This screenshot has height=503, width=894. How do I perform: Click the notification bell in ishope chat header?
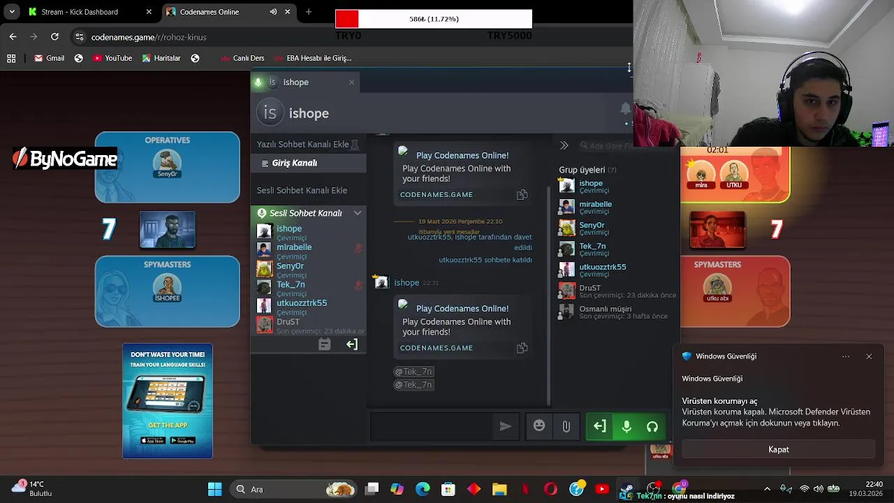(x=625, y=109)
